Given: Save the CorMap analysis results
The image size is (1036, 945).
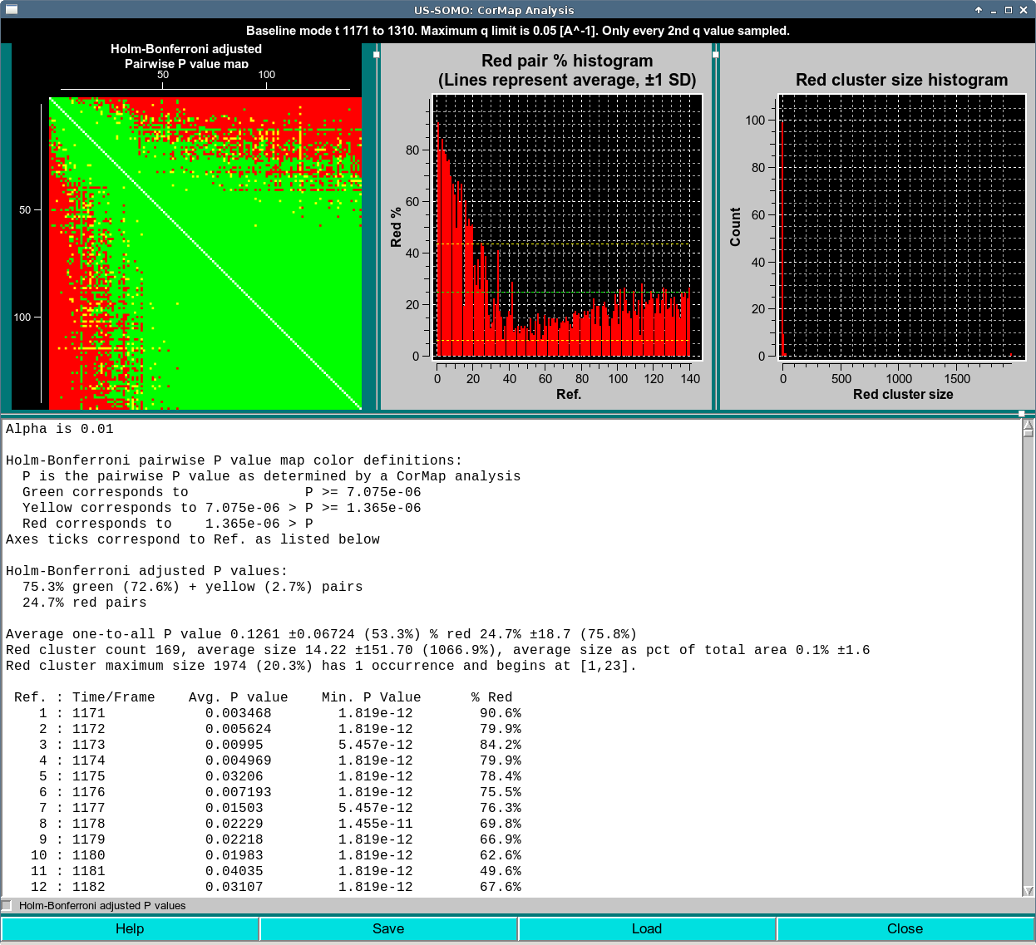Looking at the screenshot, I should (x=388, y=928).
